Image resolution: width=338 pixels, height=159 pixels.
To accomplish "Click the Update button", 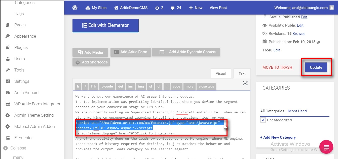I will [316, 67].
